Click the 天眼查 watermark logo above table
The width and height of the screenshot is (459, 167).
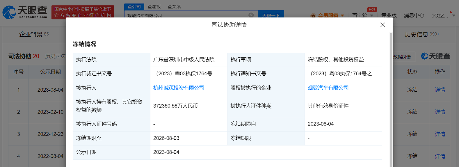pyautogui.click(x=435, y=56)
